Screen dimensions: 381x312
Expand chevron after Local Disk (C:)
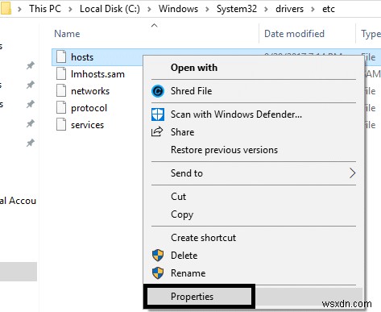(x=149, y=10)
